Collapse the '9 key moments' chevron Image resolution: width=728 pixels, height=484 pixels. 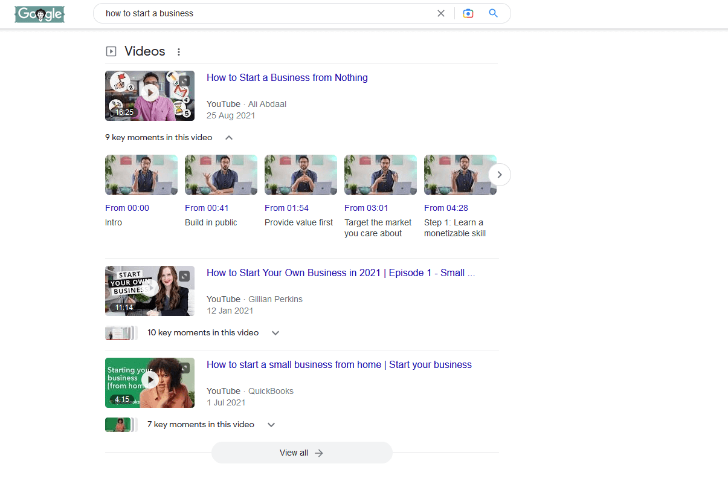pyautogui.click(x=229, y=138)
